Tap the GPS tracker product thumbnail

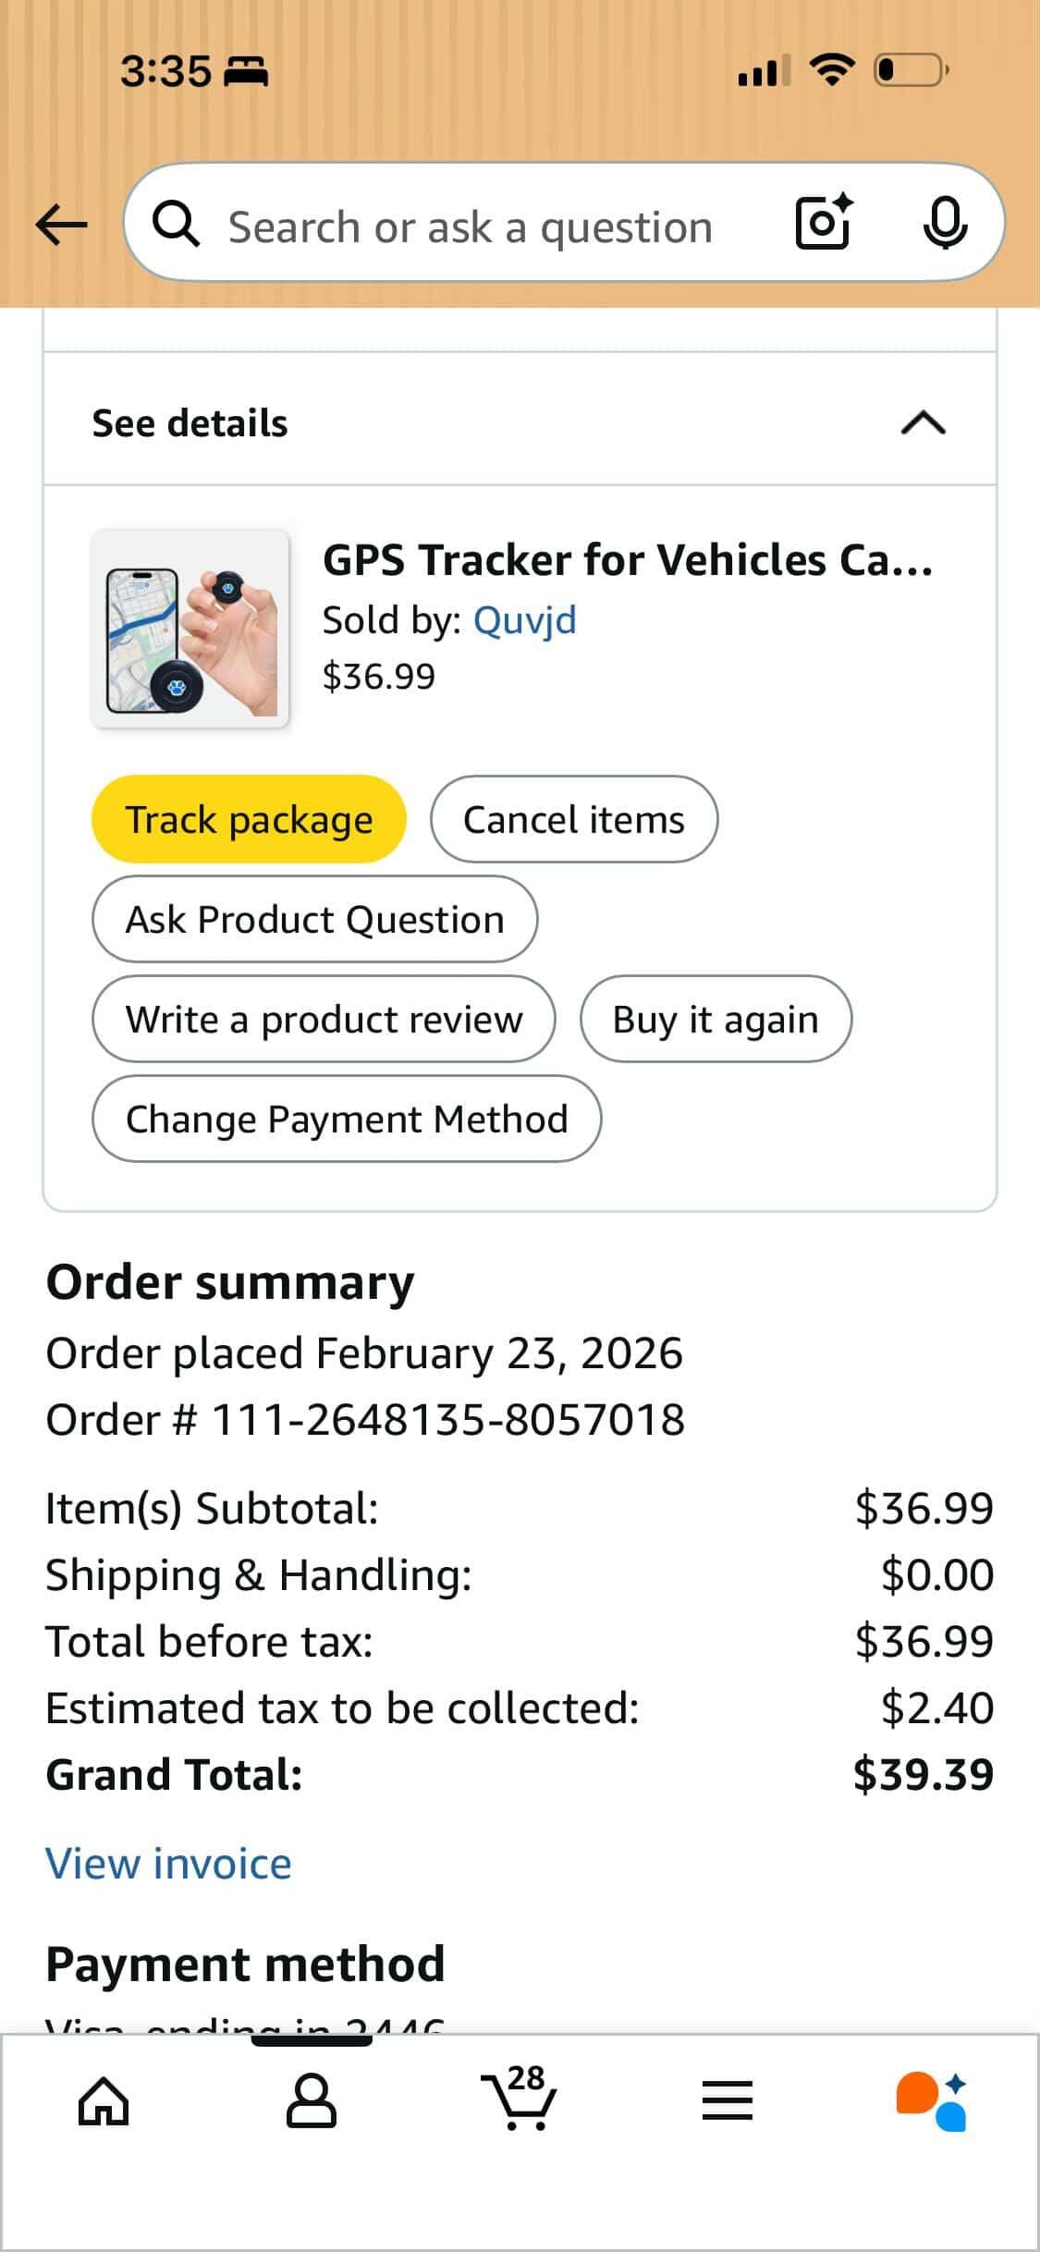(x=190, y=629)
